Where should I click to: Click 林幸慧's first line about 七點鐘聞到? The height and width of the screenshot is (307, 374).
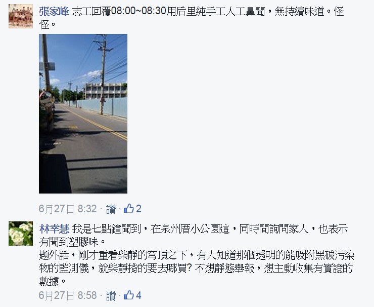tap(210, 229)
